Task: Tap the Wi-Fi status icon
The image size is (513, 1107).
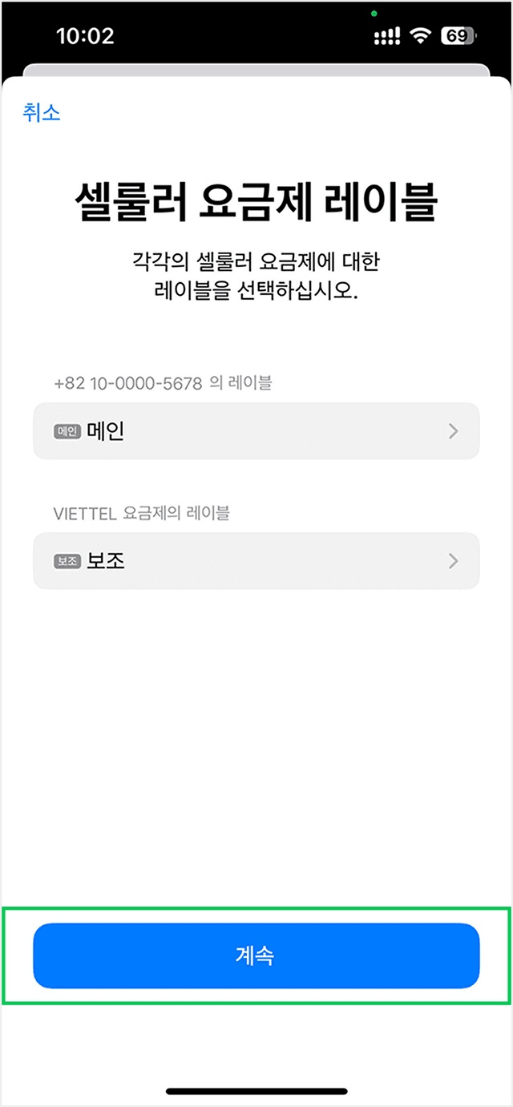Action: (x=418, y=36)
